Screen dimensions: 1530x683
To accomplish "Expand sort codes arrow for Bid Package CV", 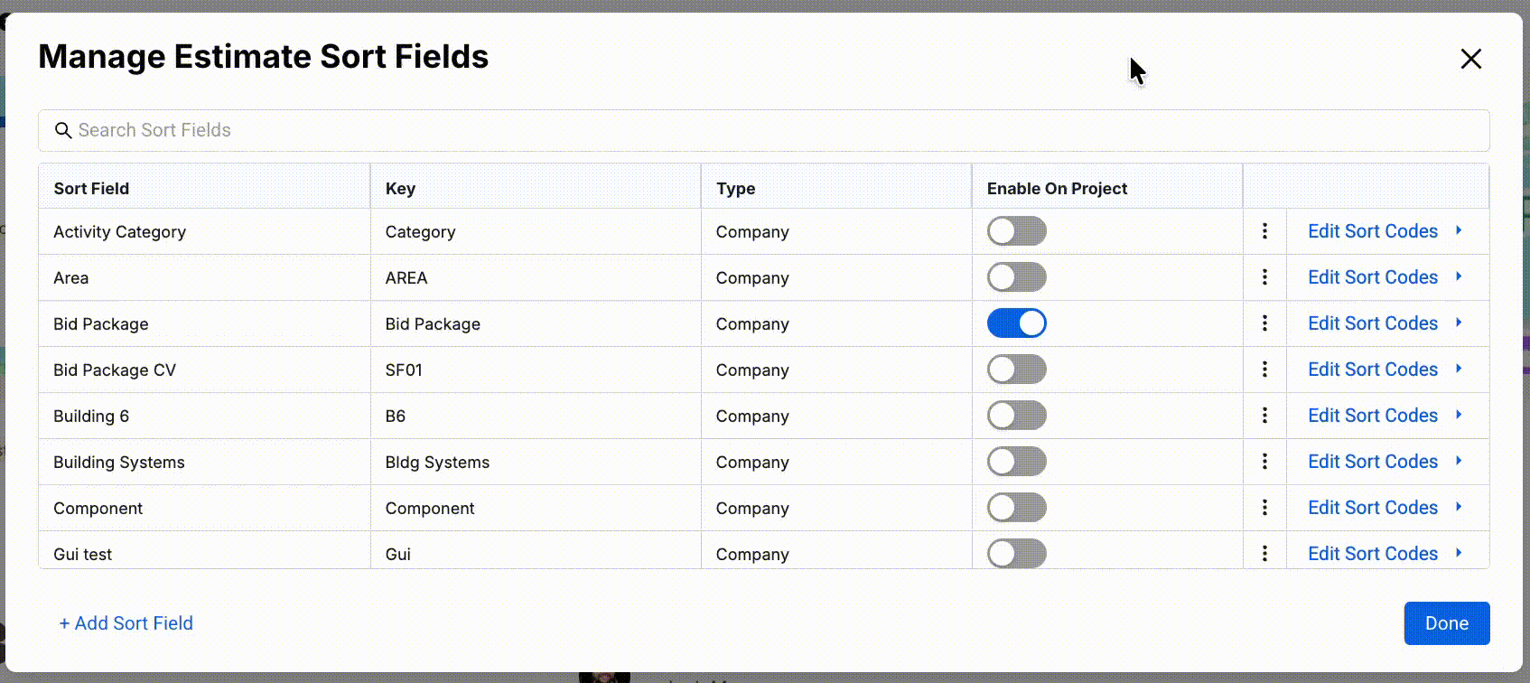I will (1459, 370).
